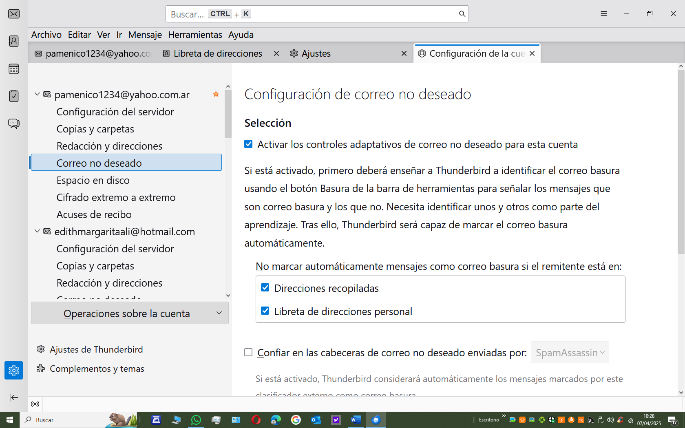685x428 pixels.
Task: Click the Thunderbird icon in the taskbar
Action: [x=376, y=420]
